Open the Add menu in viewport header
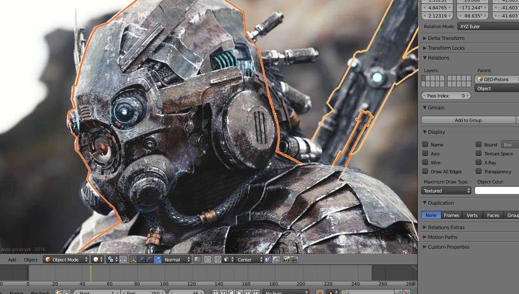This screenshot has width=519, height=294. [12, 259]
